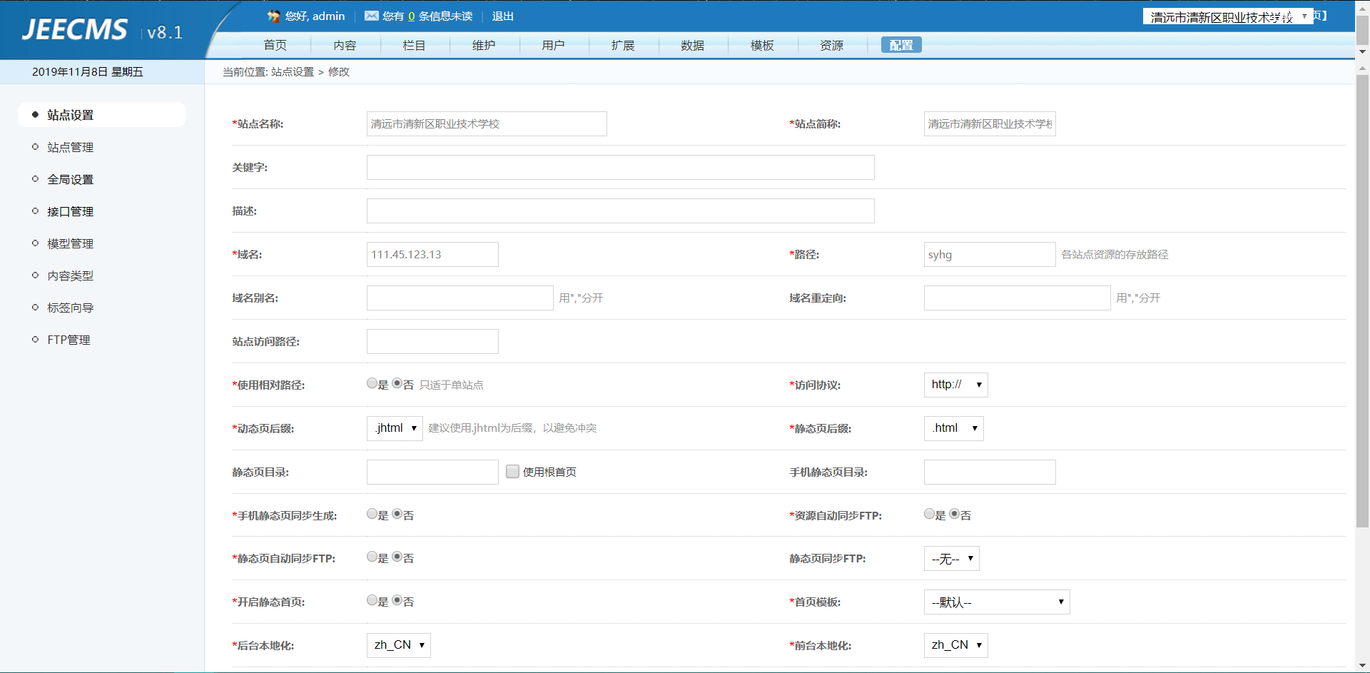
Task: Open 全局设置 in the sidebar
Action: [x=70, y=179]
